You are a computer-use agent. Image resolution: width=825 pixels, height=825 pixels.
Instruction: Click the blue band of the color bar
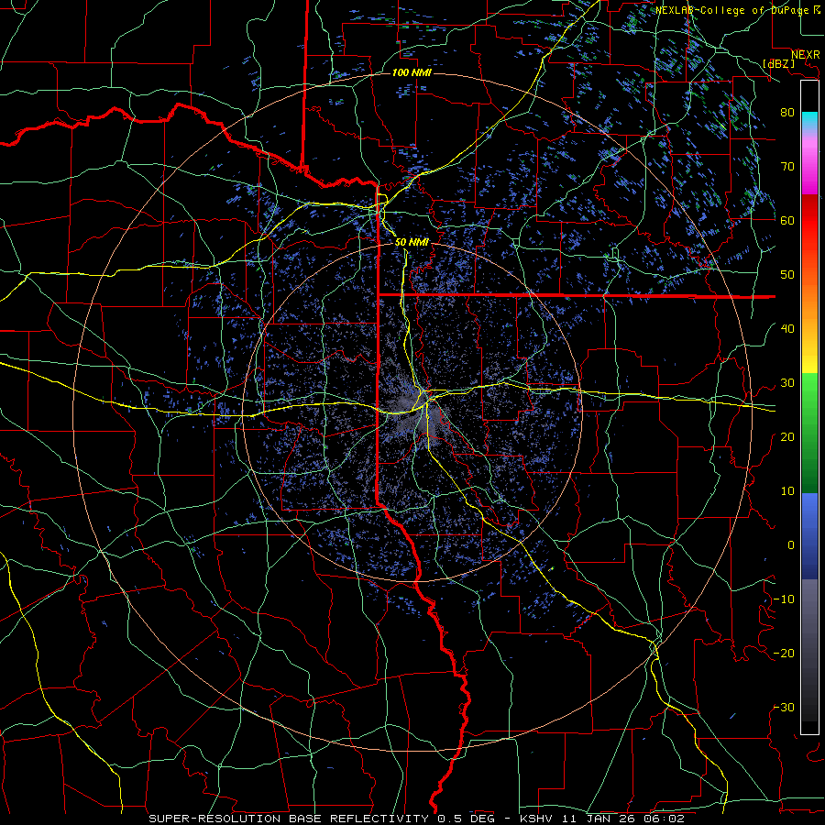tap(809, 535)
